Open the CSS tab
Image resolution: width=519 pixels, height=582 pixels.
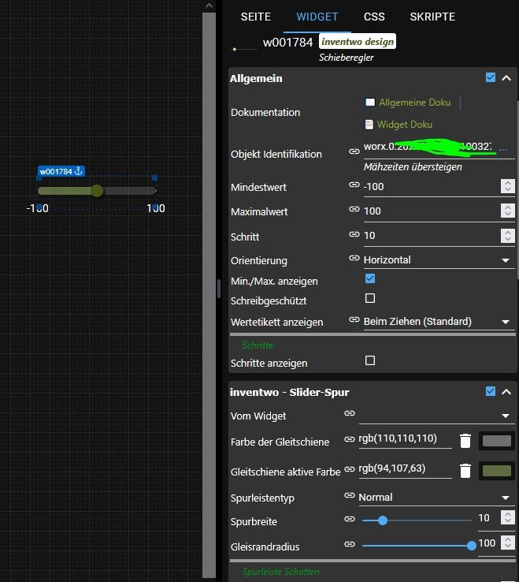point(374,17)
